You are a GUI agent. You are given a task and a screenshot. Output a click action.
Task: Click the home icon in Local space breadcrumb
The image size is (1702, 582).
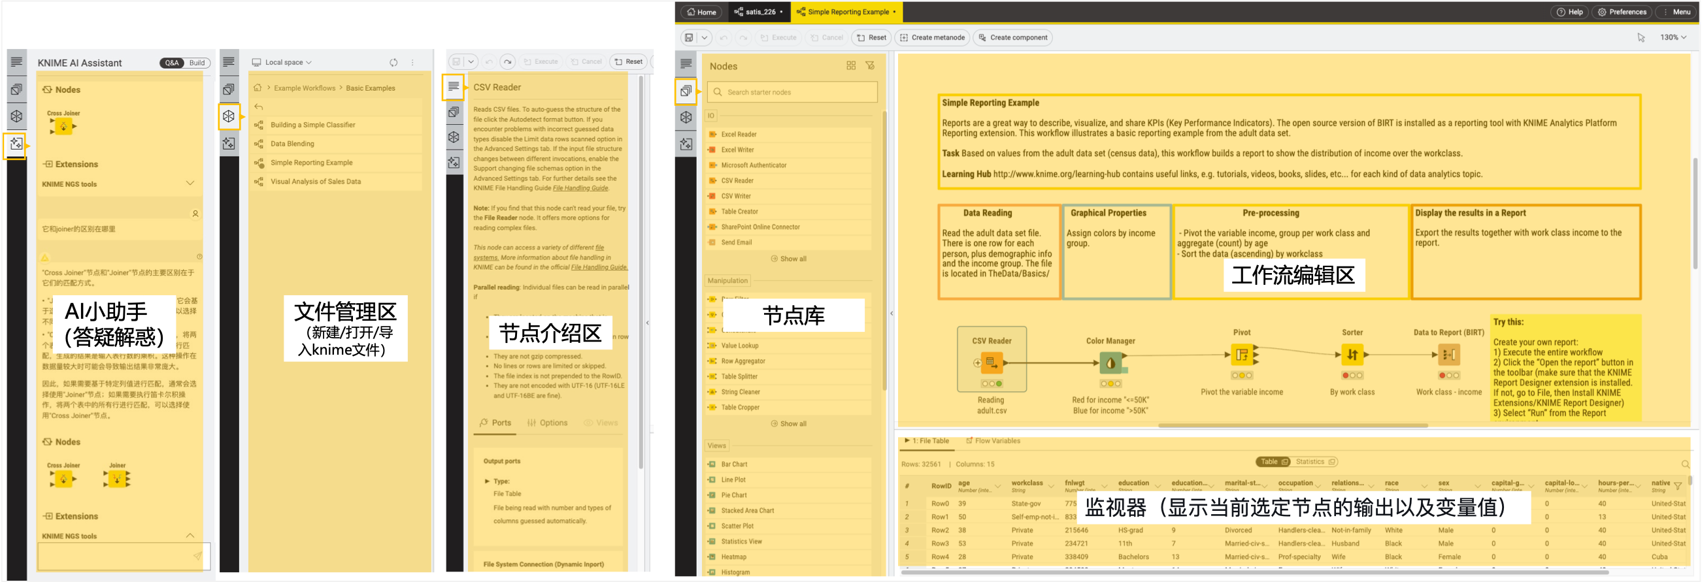[x=258, y=88]
